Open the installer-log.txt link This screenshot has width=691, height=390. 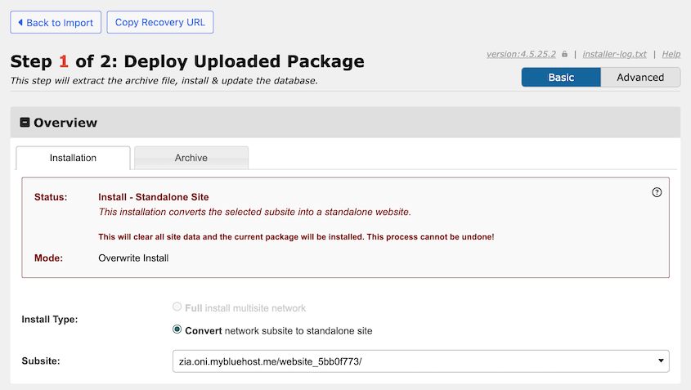pyautogui.click(x=614, y=54)
